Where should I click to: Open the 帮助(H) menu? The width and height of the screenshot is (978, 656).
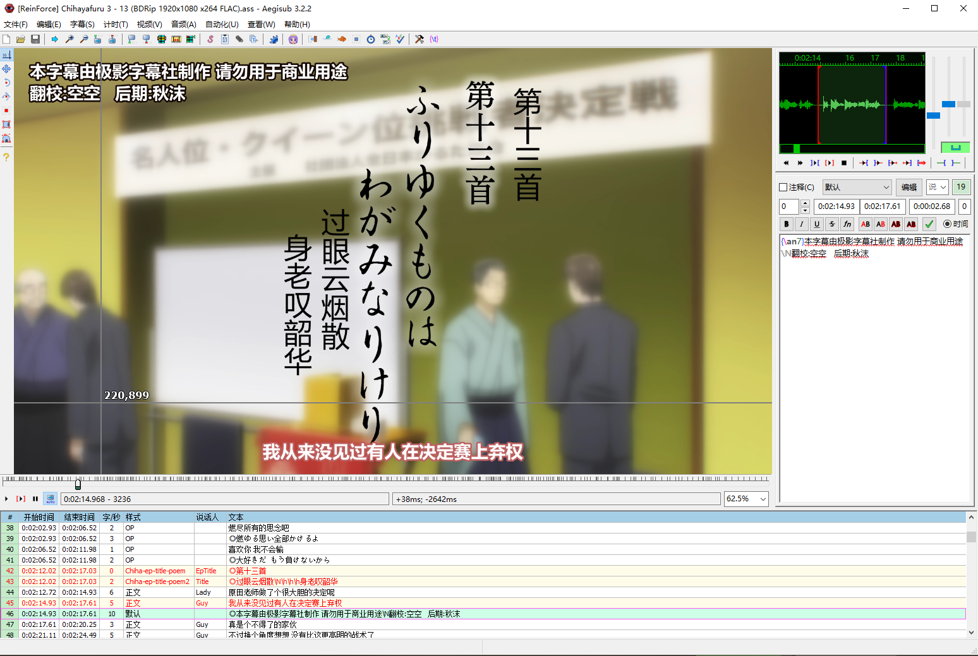pyautogui.click(x=297, y=25)
